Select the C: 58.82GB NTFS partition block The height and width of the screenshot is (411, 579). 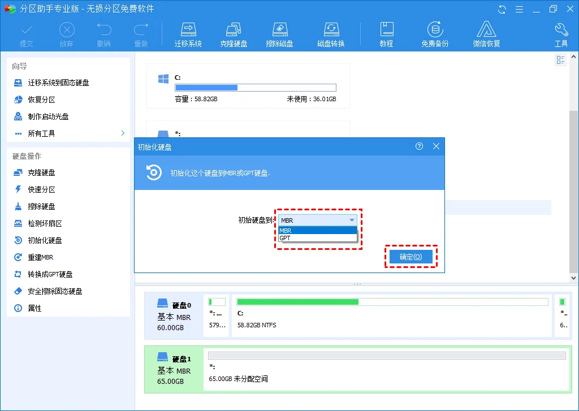tap(391, 315)
